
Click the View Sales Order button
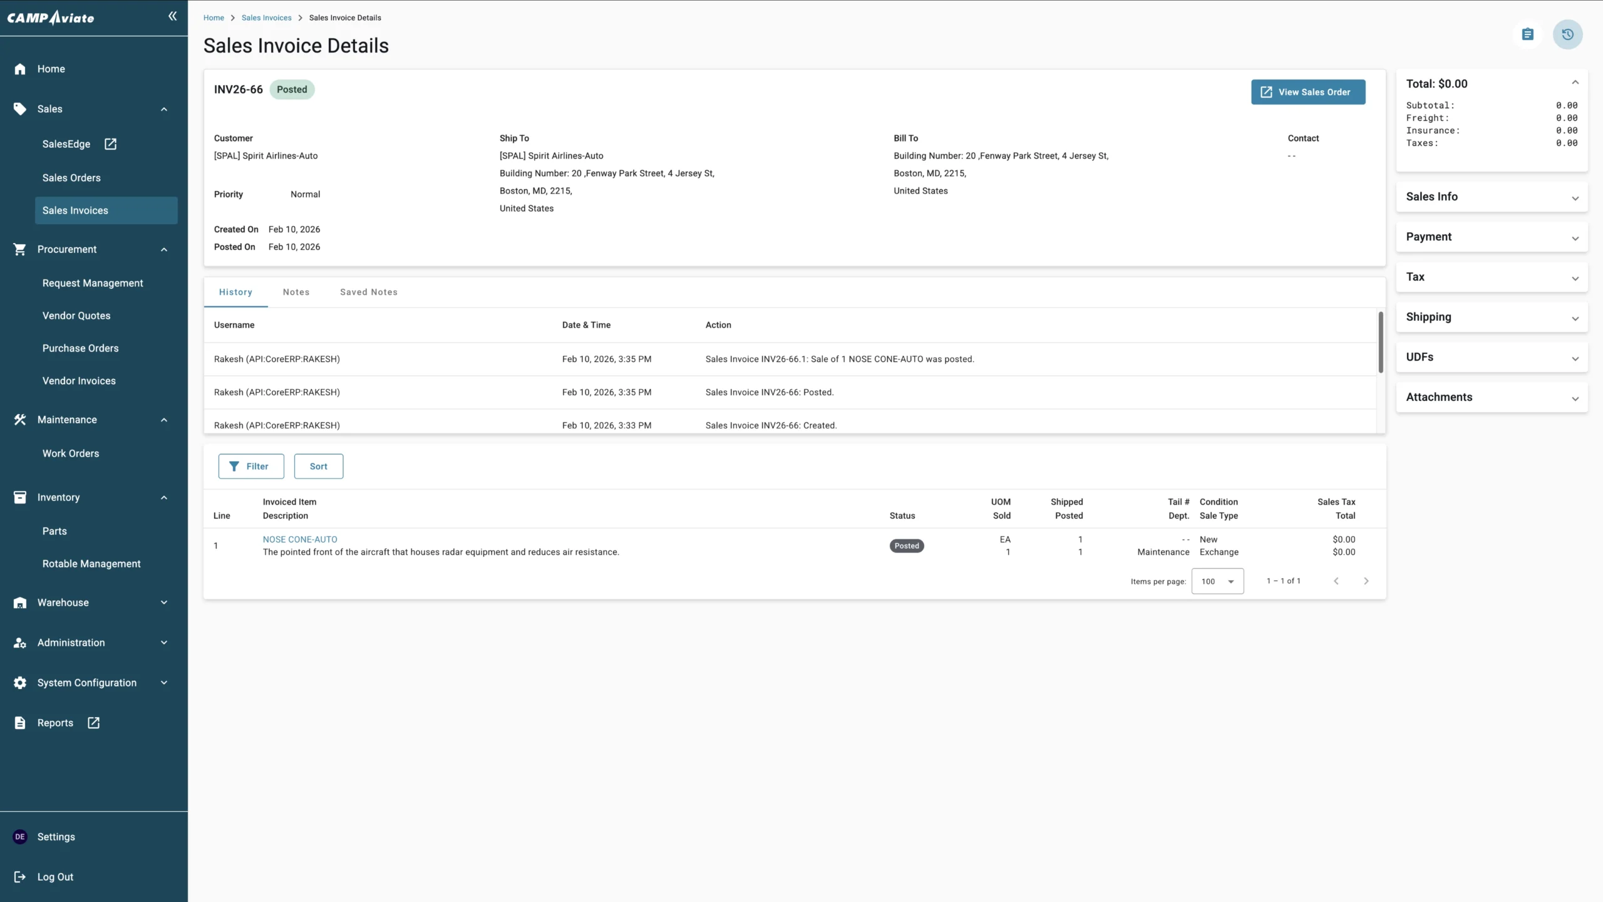click(x=1308, y=92)
